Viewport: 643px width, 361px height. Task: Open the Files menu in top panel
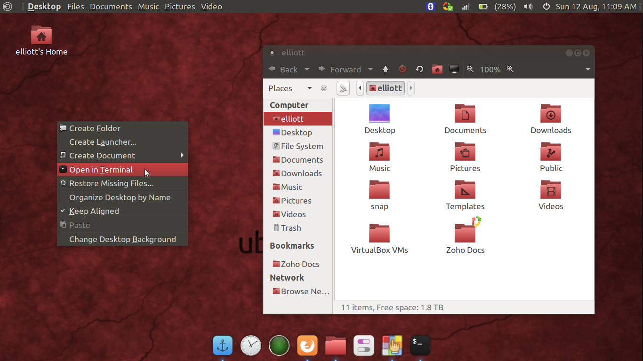point(75,7)
